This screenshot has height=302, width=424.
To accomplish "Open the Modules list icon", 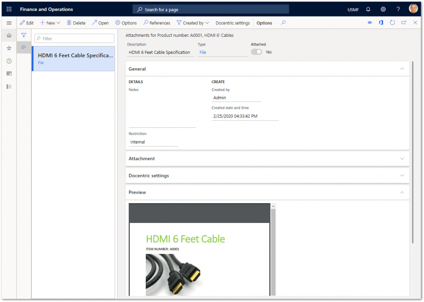I will tap(8, 86).
